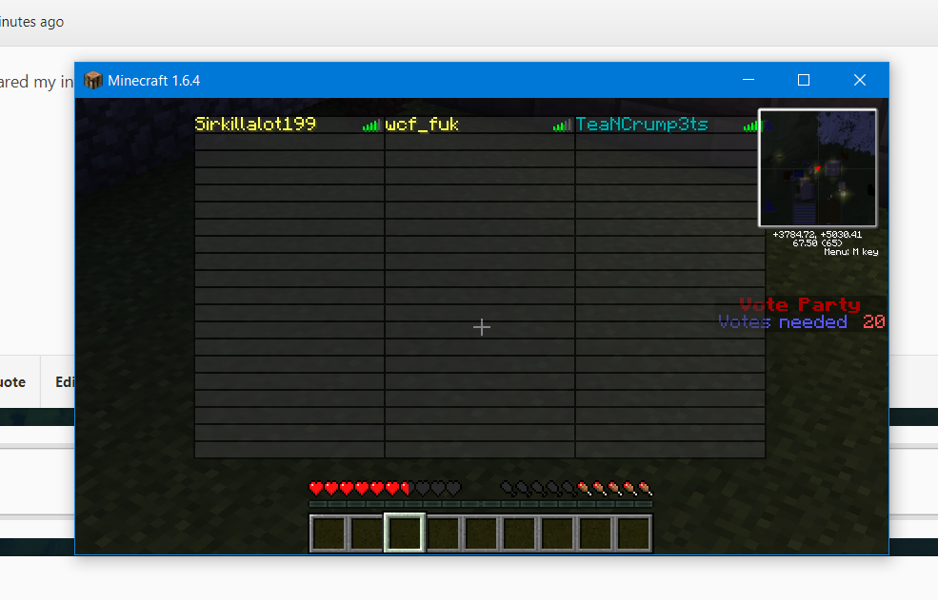Click player name TeaNCrump3ts in the list

click(642, 125)
